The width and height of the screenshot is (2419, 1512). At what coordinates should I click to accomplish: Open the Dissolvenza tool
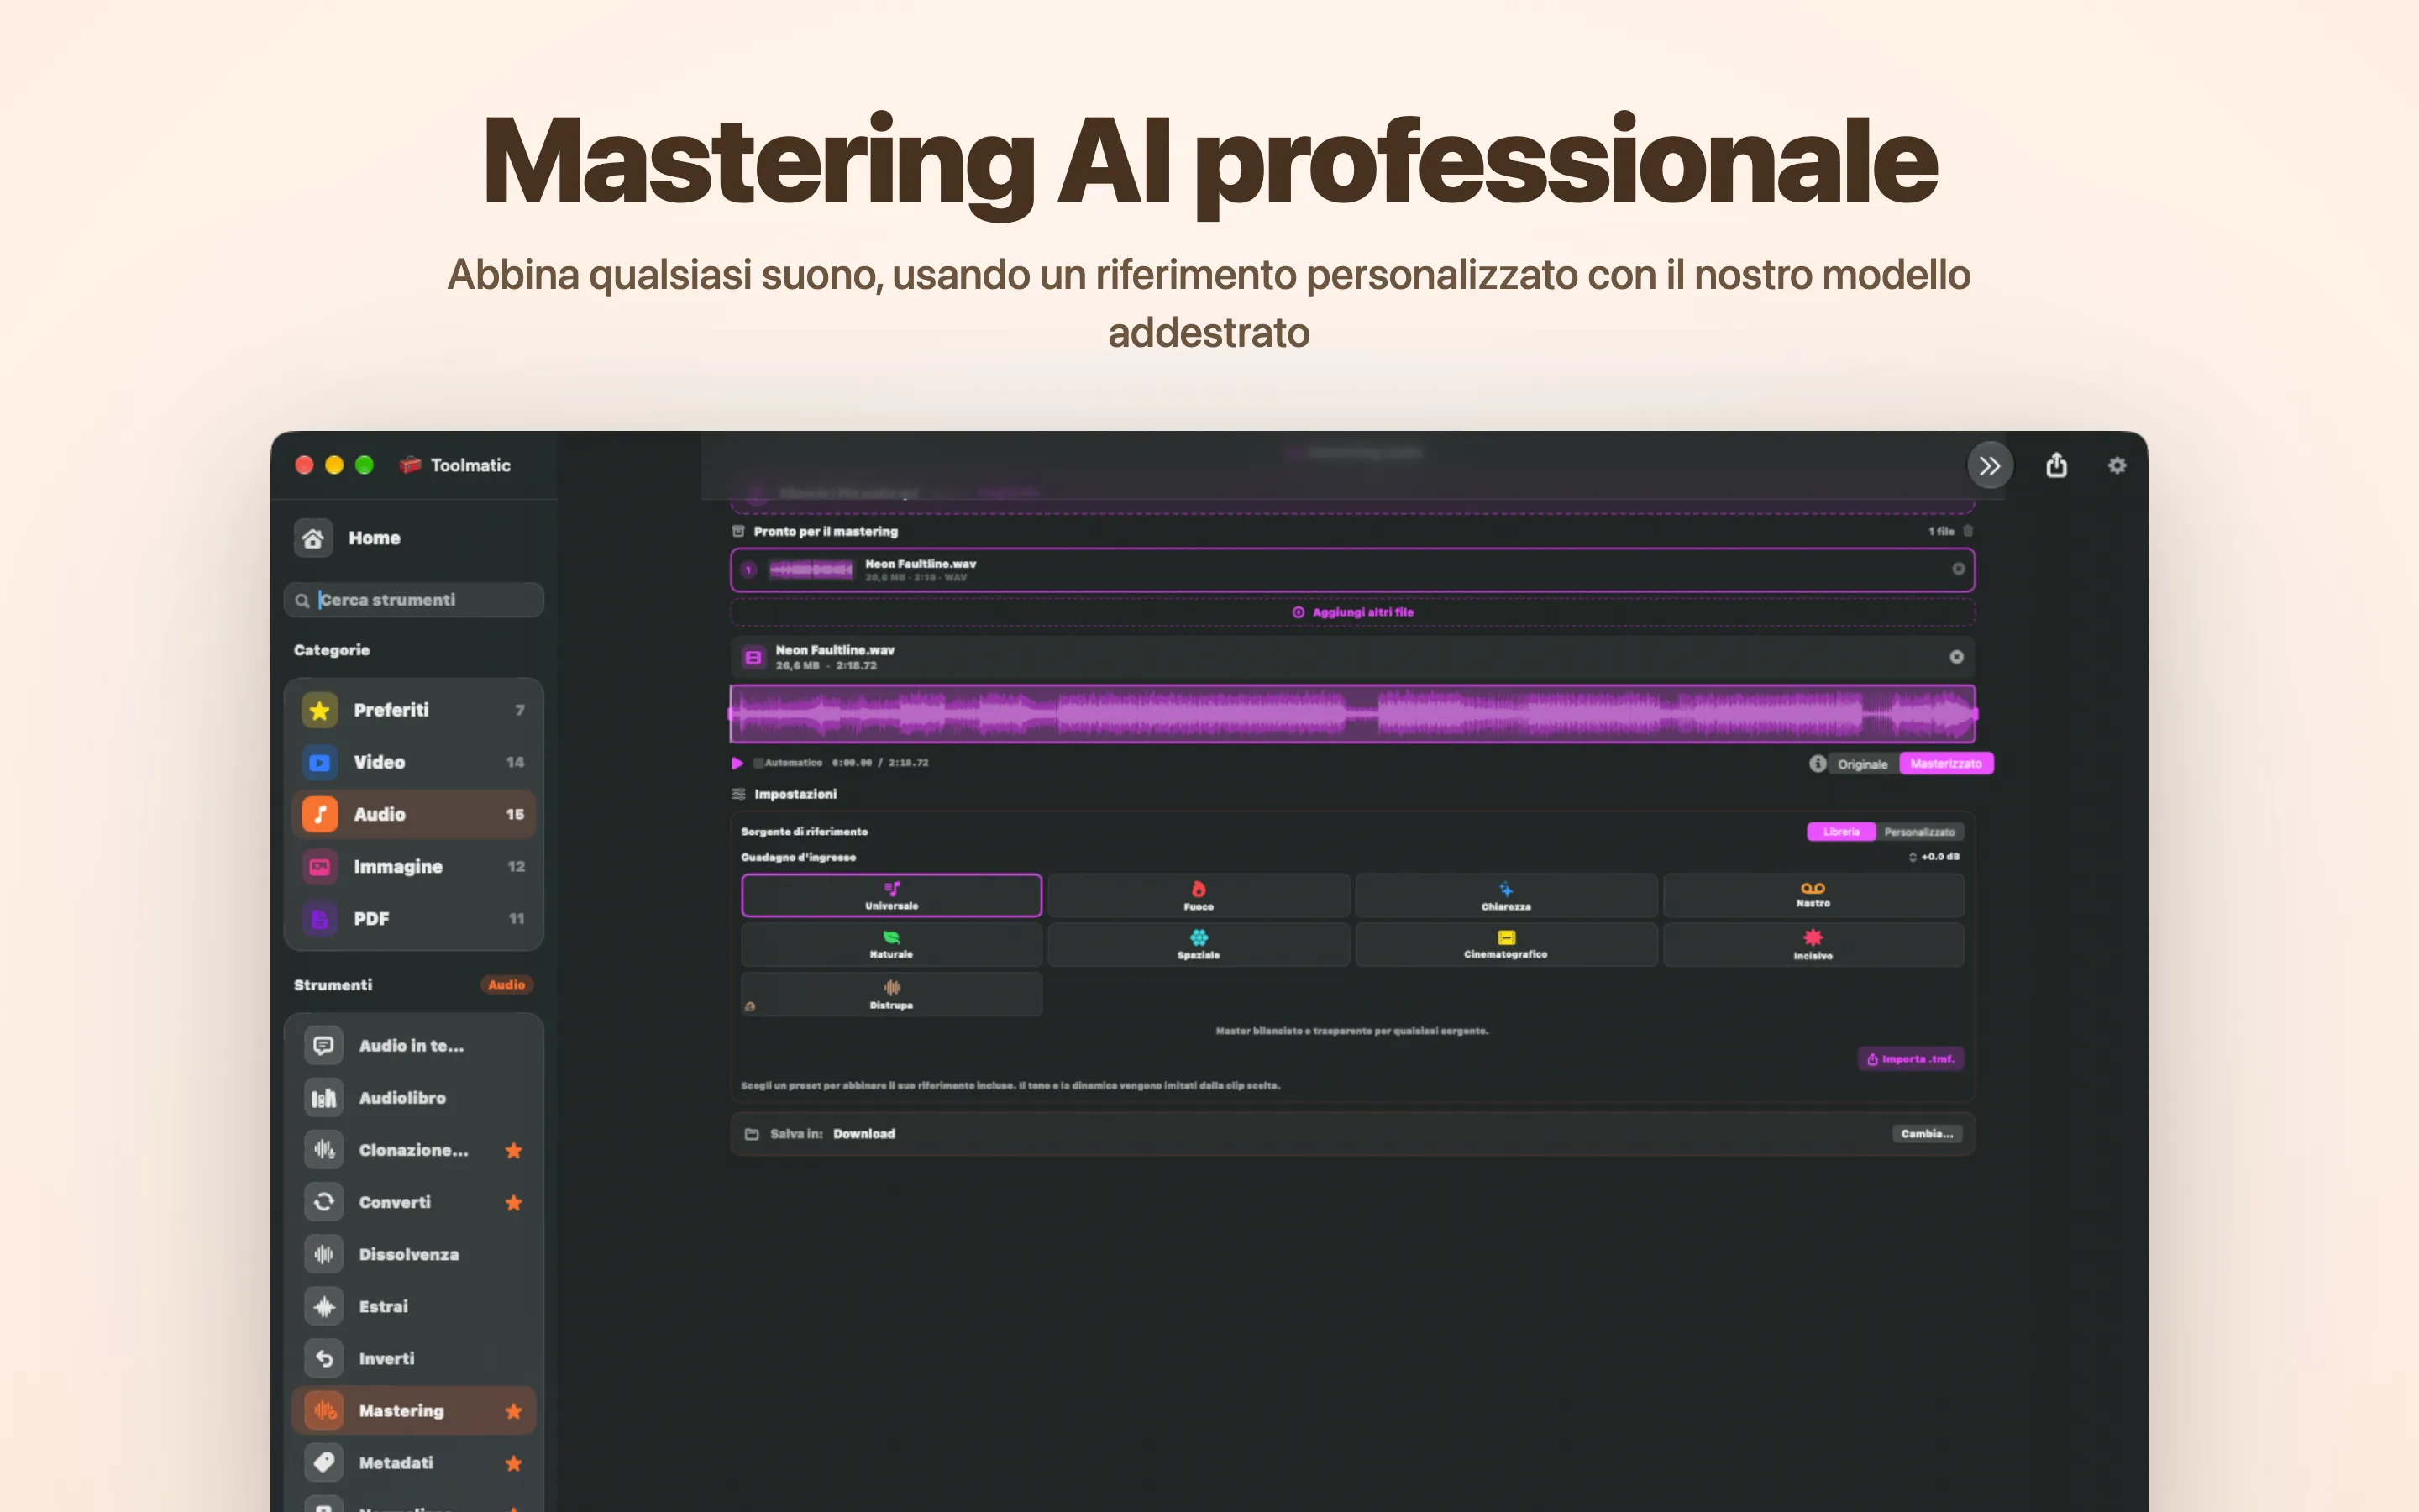point(414,1254)
